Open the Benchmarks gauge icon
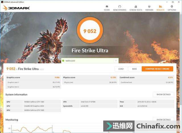 coord(120,6)
